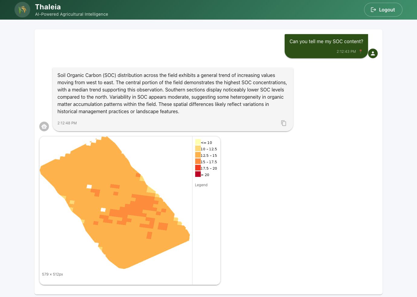
Task: Click the '17.5 - 20' legend swatch
Action: pos(198,168)
